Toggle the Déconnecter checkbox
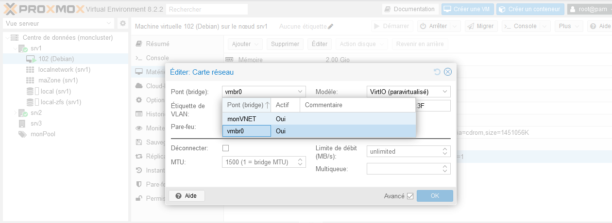The image size is (612, 223). coord(225,148)
